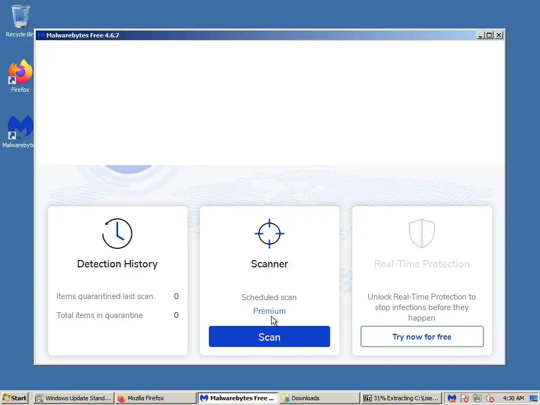This screenshot has width=540, height=405.
Task: Click the 4:30 AM system clock
Action: 513,398
